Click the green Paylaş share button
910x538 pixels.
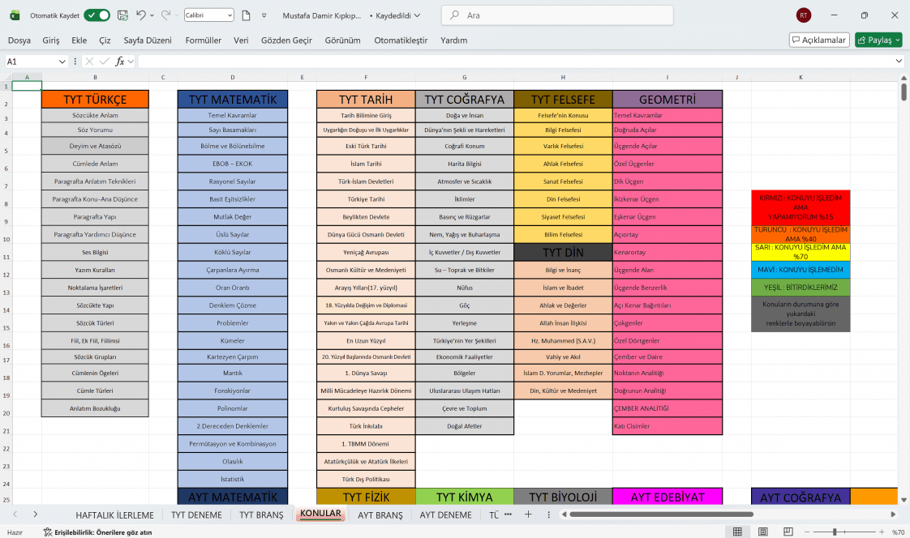[878, 40]
